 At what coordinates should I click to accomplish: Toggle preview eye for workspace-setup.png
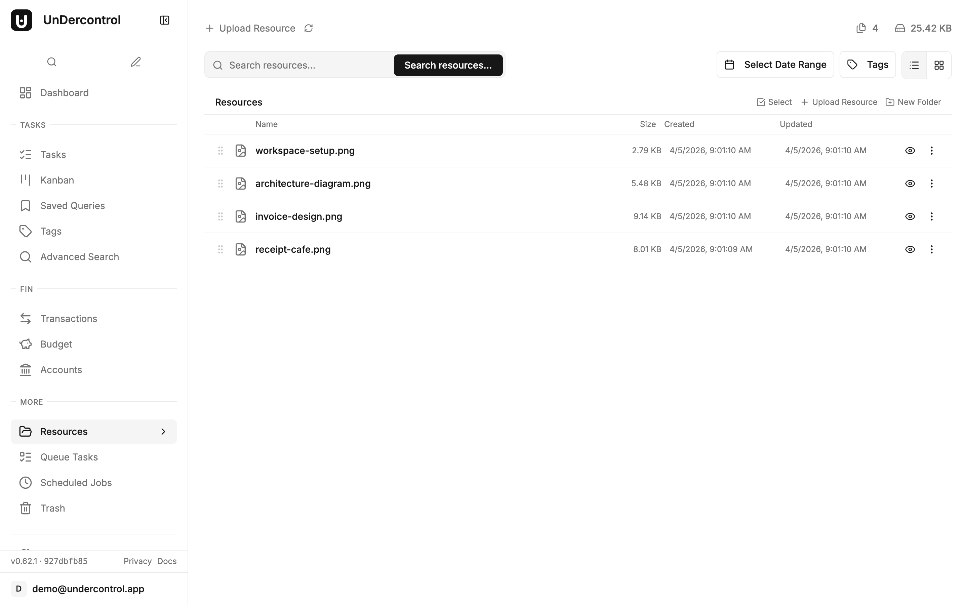pos(910,151)
